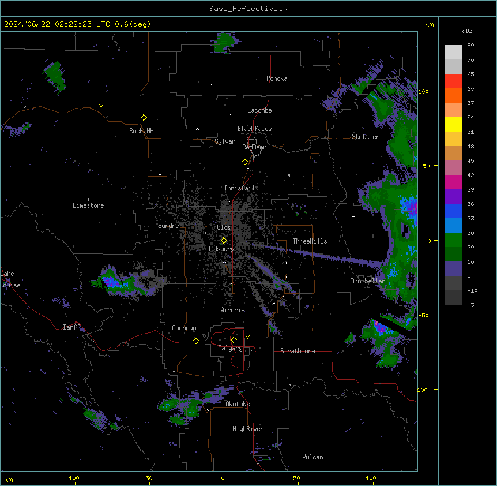Click the Sylvan town label
The width and height of the screenshot is (497, 486).
[x=225, y=141]
